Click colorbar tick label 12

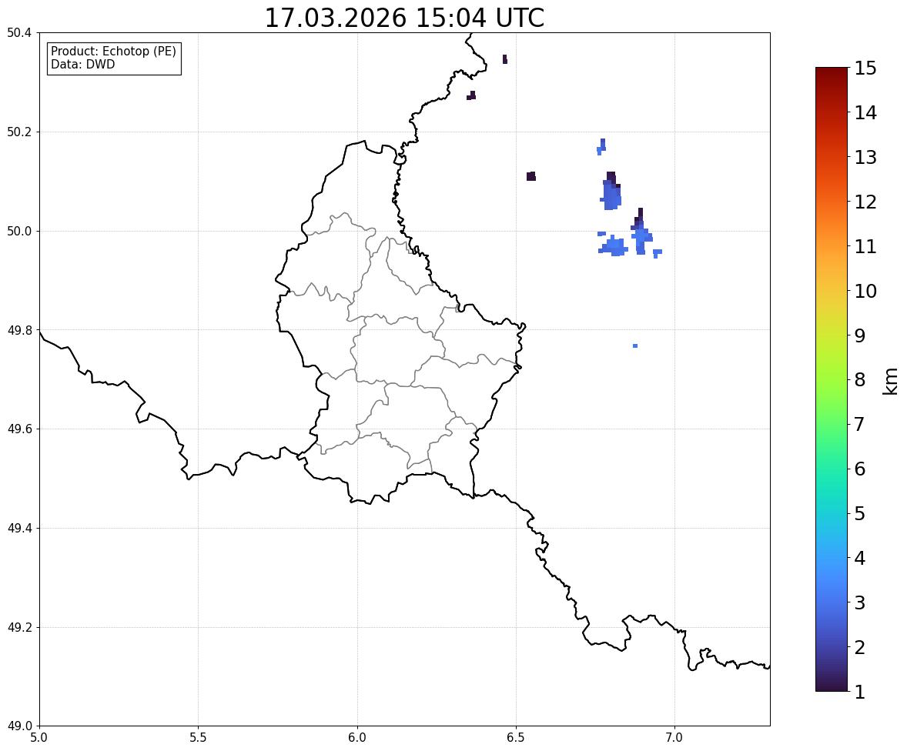(865, 202)
